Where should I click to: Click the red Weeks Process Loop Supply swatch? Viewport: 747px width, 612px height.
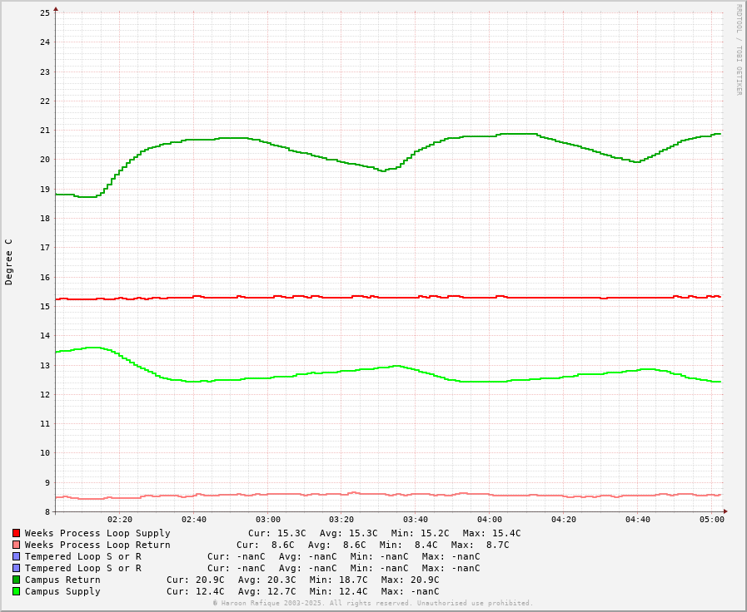coord(16,533)
